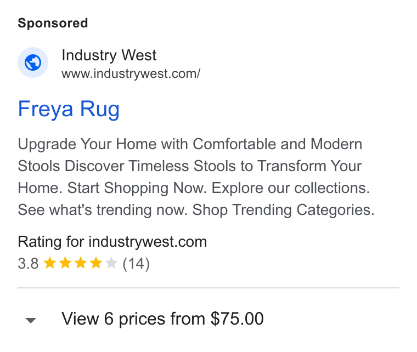Viewport: 417px width, 352px height.
Task: Click the divider line above prices
Action: [208, 288]
